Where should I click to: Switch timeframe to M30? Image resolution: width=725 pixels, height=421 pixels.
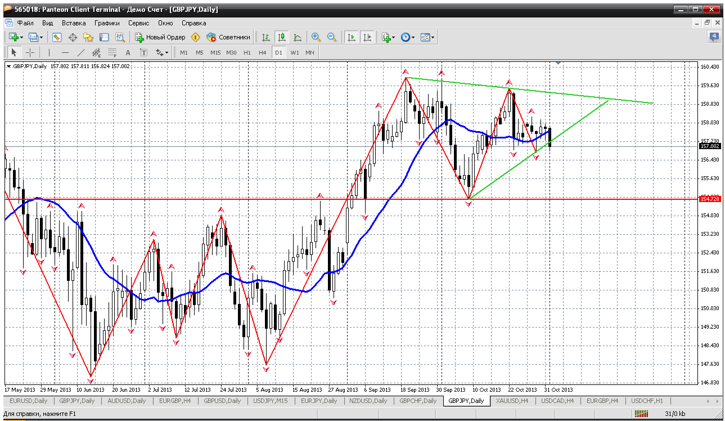point(231,52)
